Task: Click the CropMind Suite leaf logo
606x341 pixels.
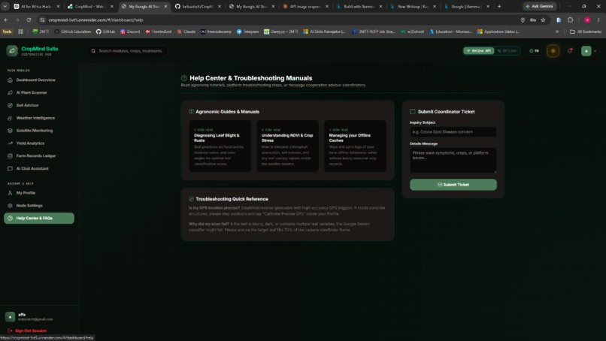Action: tap(12, 50)
